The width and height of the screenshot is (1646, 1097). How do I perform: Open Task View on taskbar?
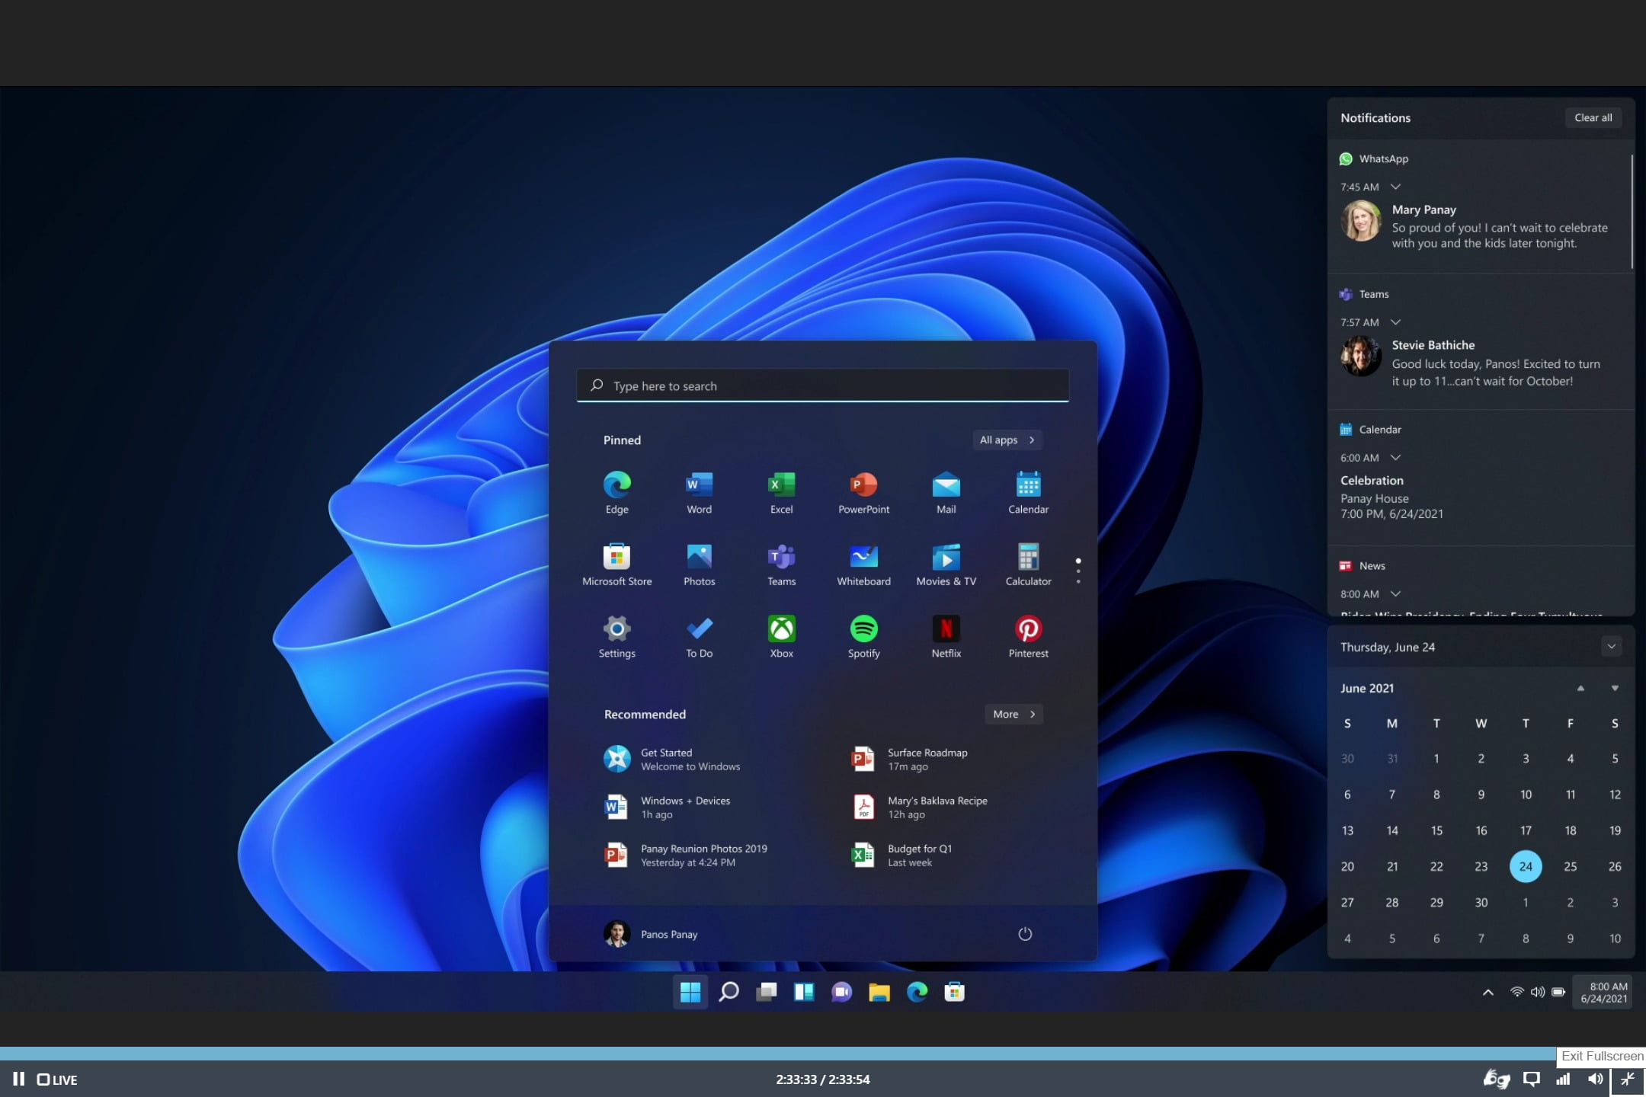click(x=766, y=992)
